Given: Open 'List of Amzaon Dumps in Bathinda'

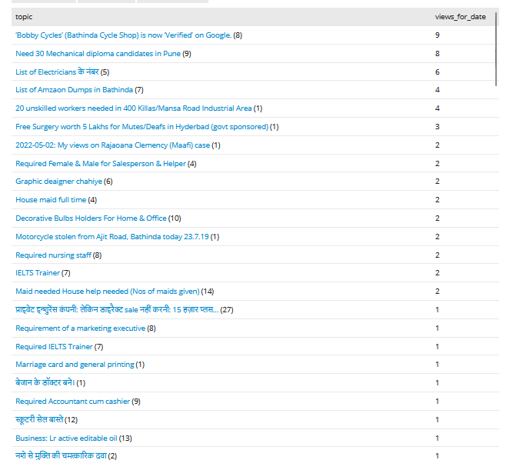Looking at the screenshot, I should (x=75, y=90).
